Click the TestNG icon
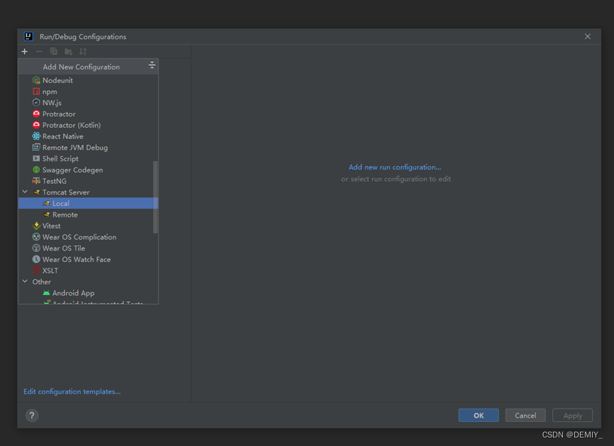The image size is (614, 446). [36, 181]
